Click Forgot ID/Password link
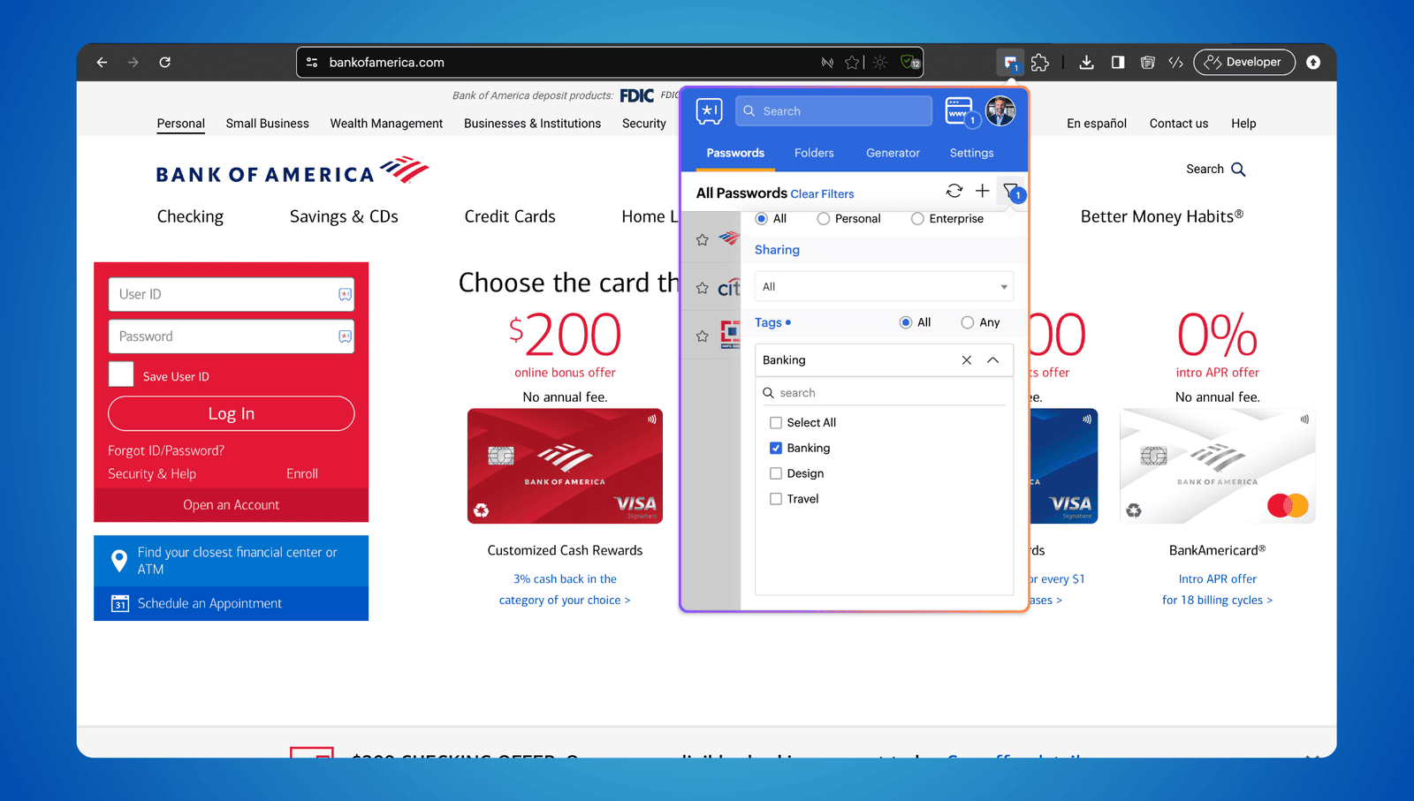This screenshot has width=1414, height=801. [x=166, y=450]
